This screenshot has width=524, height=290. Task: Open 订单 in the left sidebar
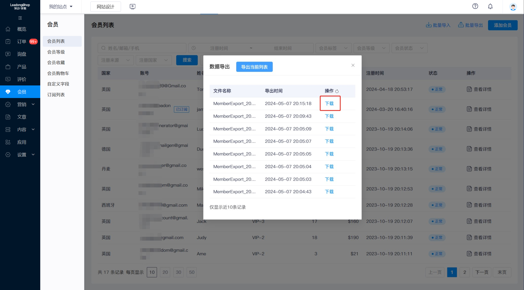[21, 42]
